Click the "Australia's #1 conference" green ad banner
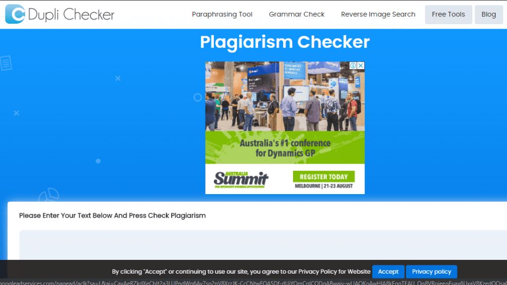 (285, 148)
